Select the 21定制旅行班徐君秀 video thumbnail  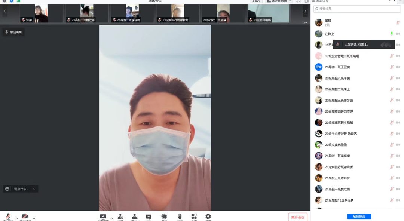tap(178, 13)
